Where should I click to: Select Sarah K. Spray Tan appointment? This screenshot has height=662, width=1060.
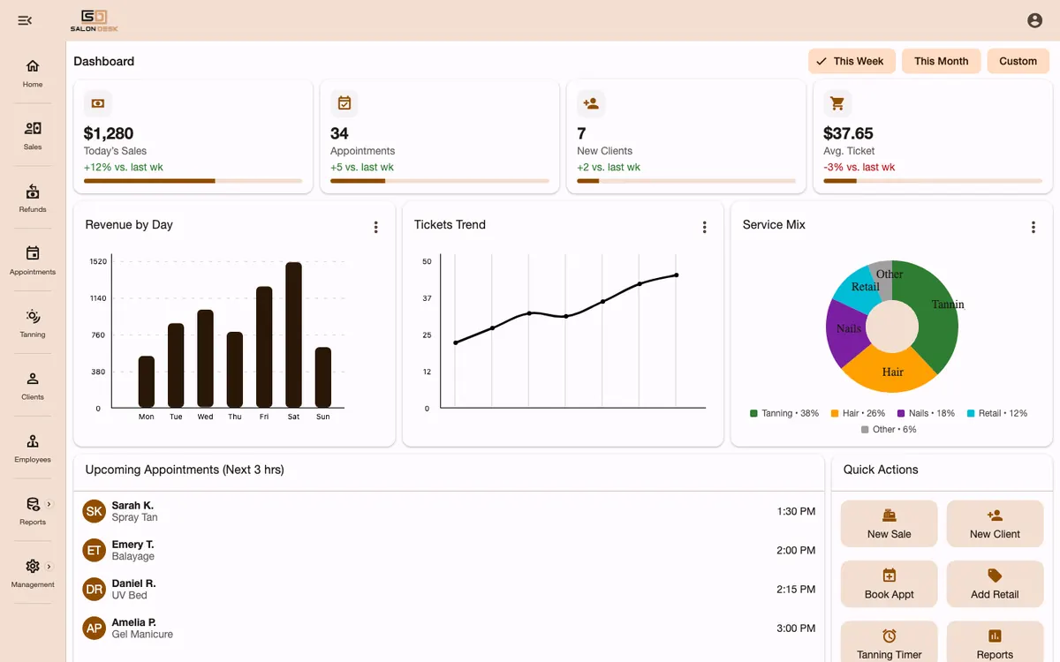coord(449,511)
